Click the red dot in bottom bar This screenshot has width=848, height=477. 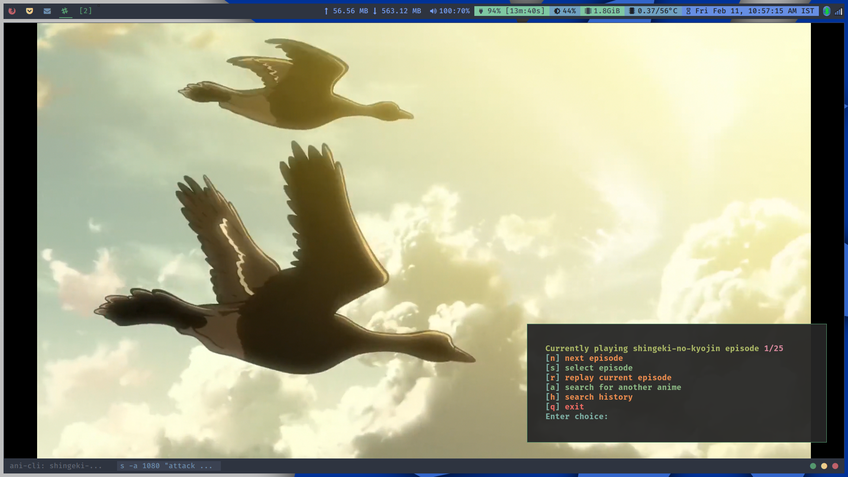click(835, 466)
